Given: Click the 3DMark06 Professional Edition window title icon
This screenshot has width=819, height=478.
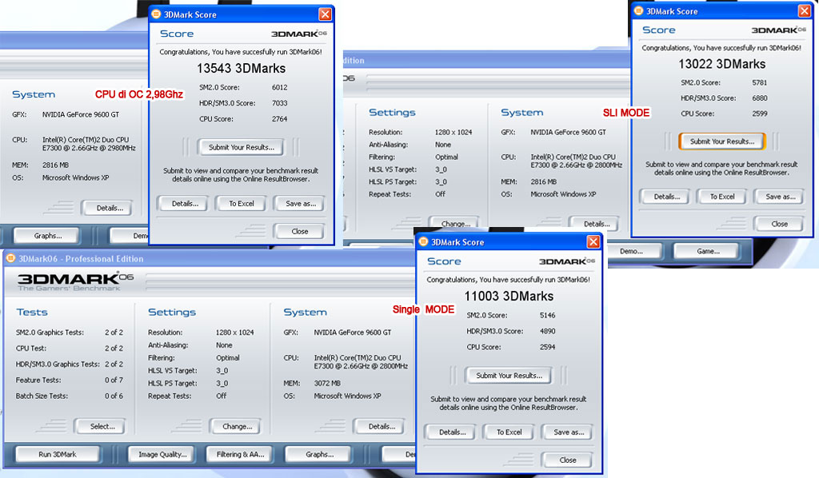Looking at the screenshot, I should coord(10,258).
